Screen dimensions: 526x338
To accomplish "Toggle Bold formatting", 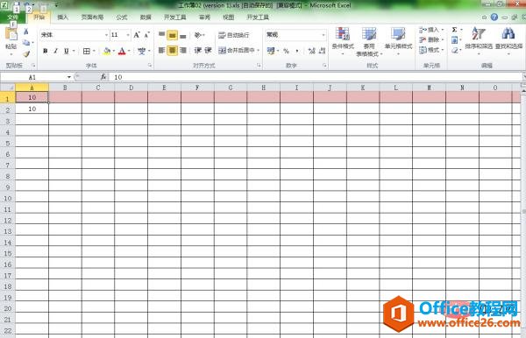I will (x=46, y=51).
